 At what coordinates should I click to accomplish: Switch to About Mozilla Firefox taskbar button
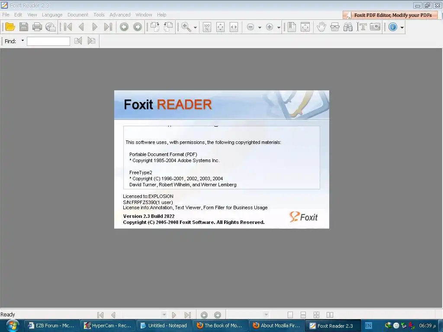[x=276, y=326]
